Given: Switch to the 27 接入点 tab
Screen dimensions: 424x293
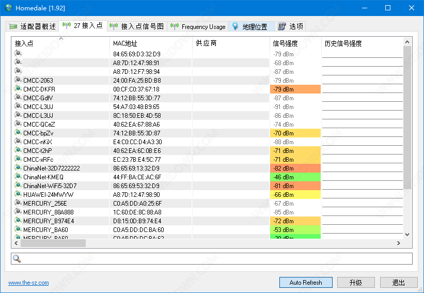Looking at the screenshot, I should [83, 26].
